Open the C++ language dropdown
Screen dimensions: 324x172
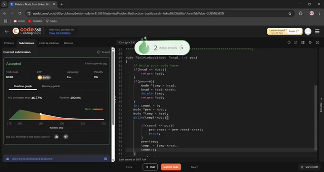point(127,42)
